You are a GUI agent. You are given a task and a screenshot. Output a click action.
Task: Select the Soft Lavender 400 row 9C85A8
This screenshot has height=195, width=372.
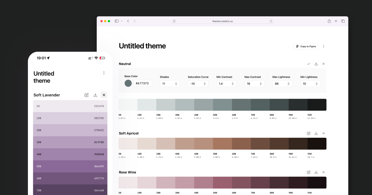click(x=70, y=154)
